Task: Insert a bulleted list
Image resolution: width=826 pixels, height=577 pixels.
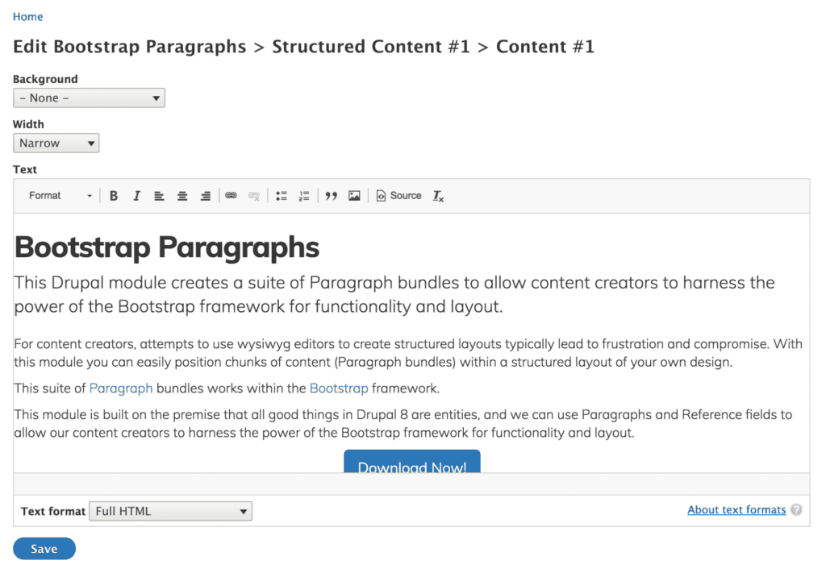Action: [282, 196]
